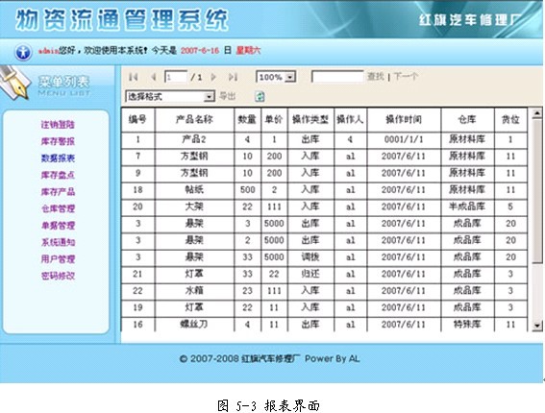Open the 仓库管理 menu link
The width and height of the screenshot is (545, 413).
pos(58,208)
